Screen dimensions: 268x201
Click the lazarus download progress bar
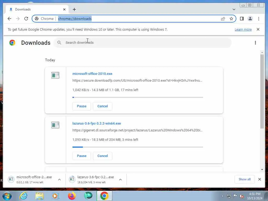pos(138,147)
